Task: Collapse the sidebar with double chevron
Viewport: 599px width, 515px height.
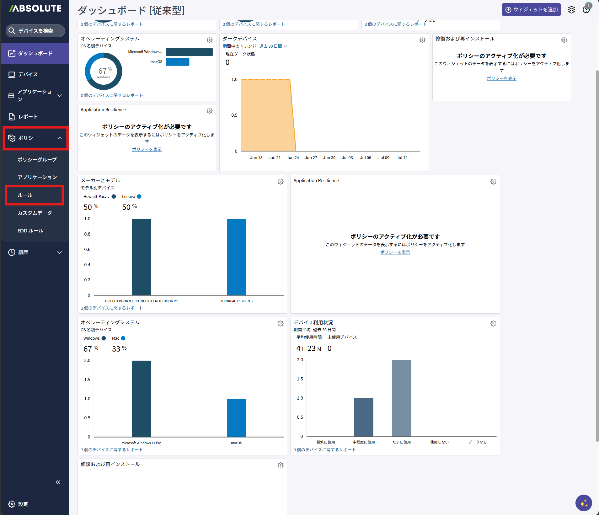Action: (x=58, y=482)
